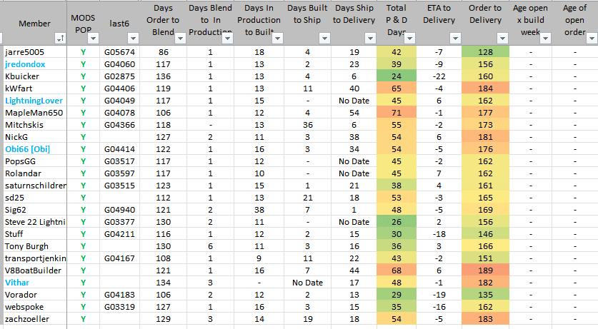Select the red 189 Order to Delivery cell

(485, 270)
